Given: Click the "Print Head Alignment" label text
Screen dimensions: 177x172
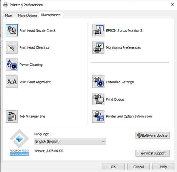Looking at the screenshot, I should point(35,82).
